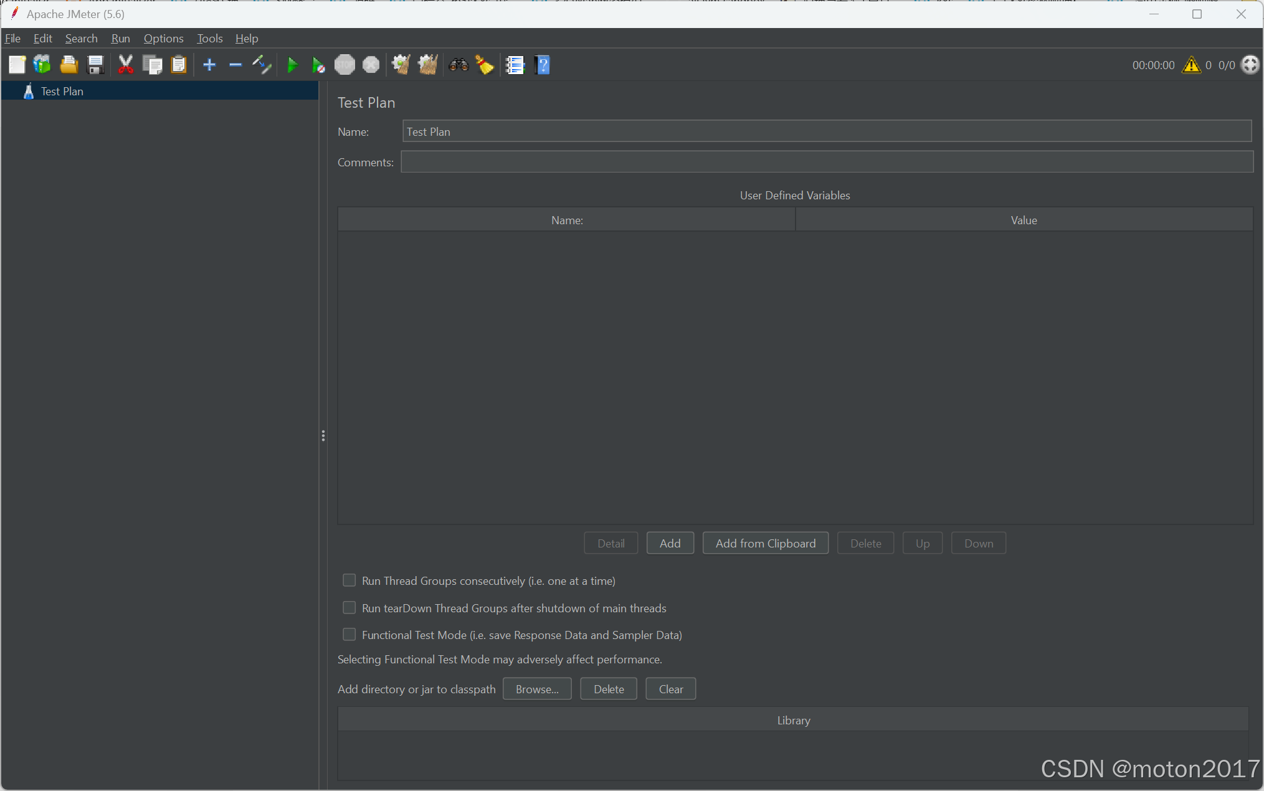Click the Comments input field

(827, 162)
